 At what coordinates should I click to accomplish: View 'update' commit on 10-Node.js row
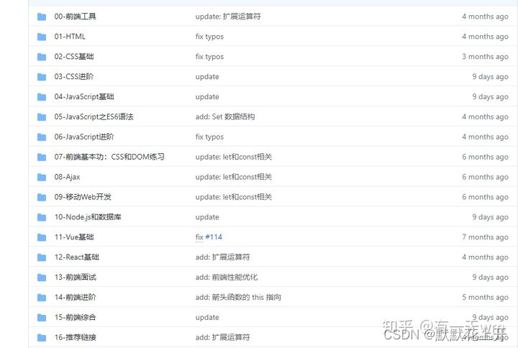(207, 217)
